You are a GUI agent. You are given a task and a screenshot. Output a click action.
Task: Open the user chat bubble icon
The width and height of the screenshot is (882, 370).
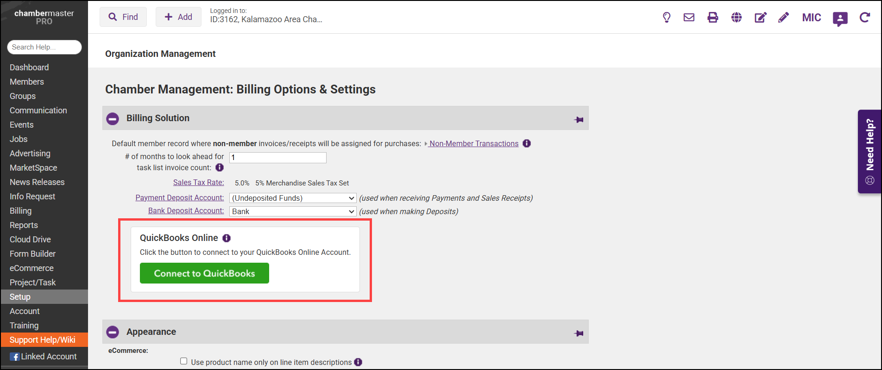pyautogui.click(x=840, y=18)
